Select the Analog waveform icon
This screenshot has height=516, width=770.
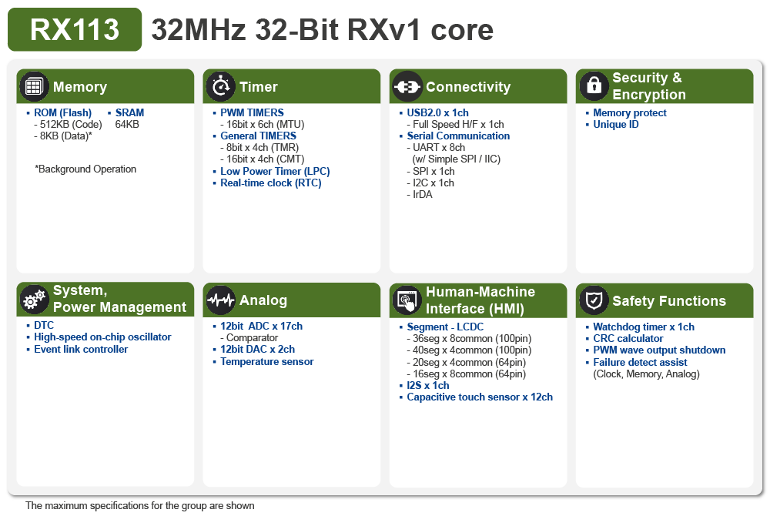221,300
